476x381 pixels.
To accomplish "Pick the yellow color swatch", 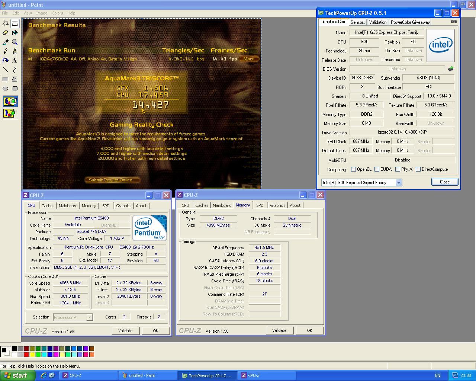I will pos(32,355).
